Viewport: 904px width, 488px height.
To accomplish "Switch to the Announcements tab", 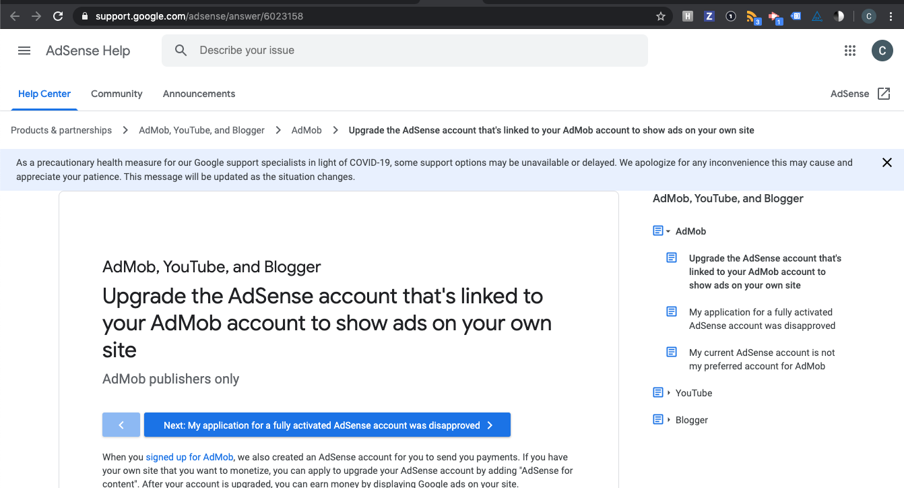I will 199,94.
